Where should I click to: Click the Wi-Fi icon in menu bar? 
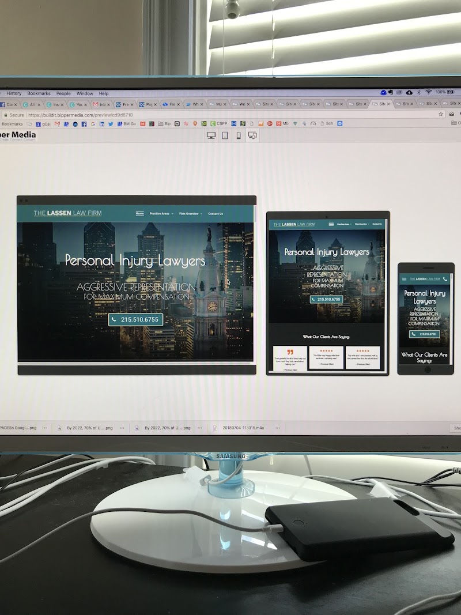[x=428, y=92]
